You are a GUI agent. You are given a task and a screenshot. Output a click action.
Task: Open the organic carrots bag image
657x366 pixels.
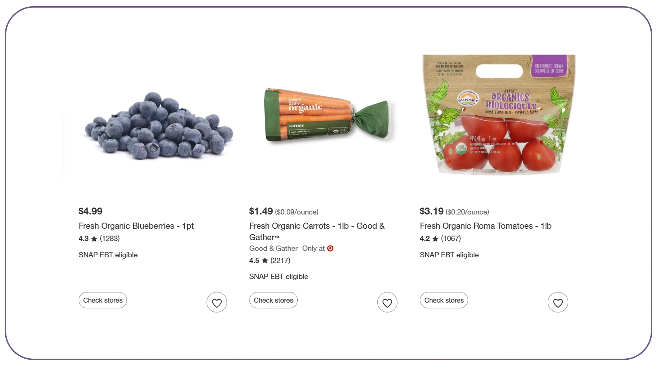pos(328,116)
